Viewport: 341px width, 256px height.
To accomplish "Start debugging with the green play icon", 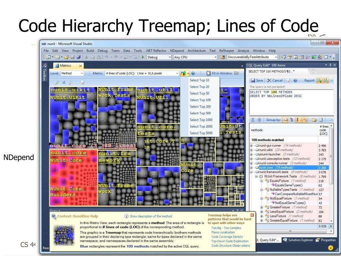I will (x=143, y=57).
